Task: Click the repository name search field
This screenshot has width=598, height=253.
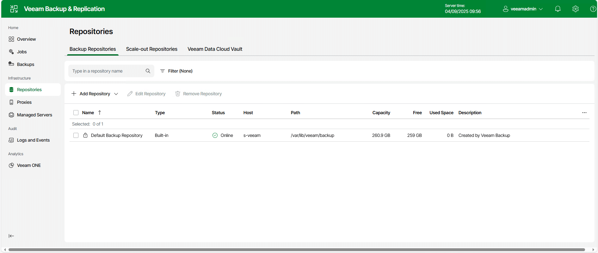Action: 107,71
